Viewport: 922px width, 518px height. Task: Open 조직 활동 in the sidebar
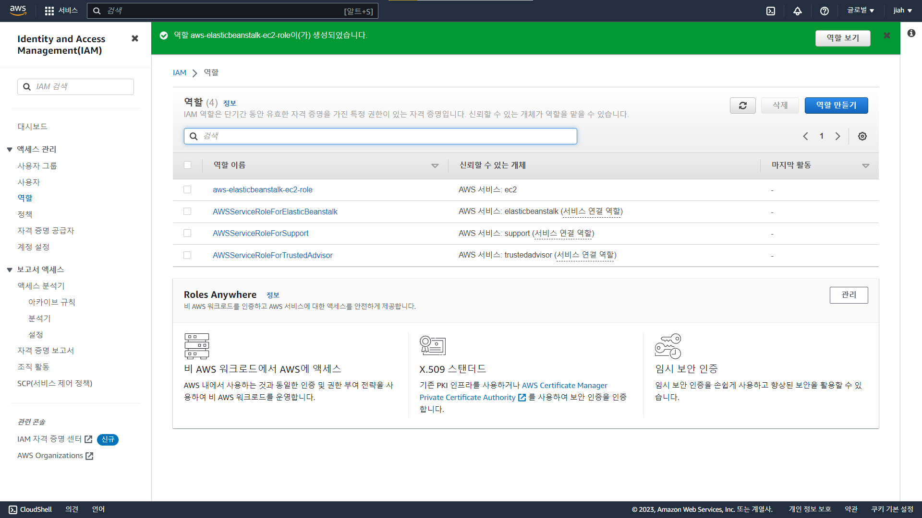[34, 367]
